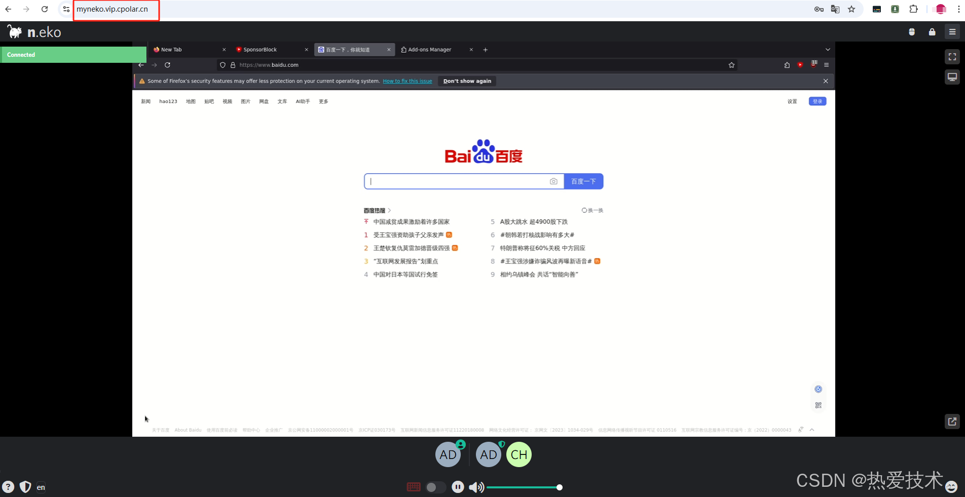Reload the Baidu page in Firefox
The width and height of the screenshot is (965, 497).
pos(167,65)
